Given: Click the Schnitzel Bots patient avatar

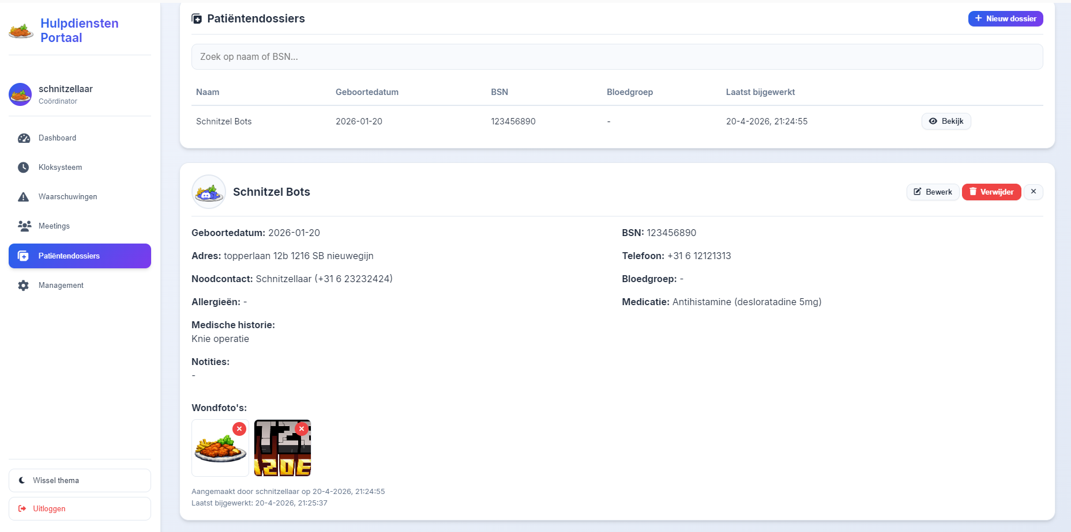Looking at the screenshot, I should point(208,192).
